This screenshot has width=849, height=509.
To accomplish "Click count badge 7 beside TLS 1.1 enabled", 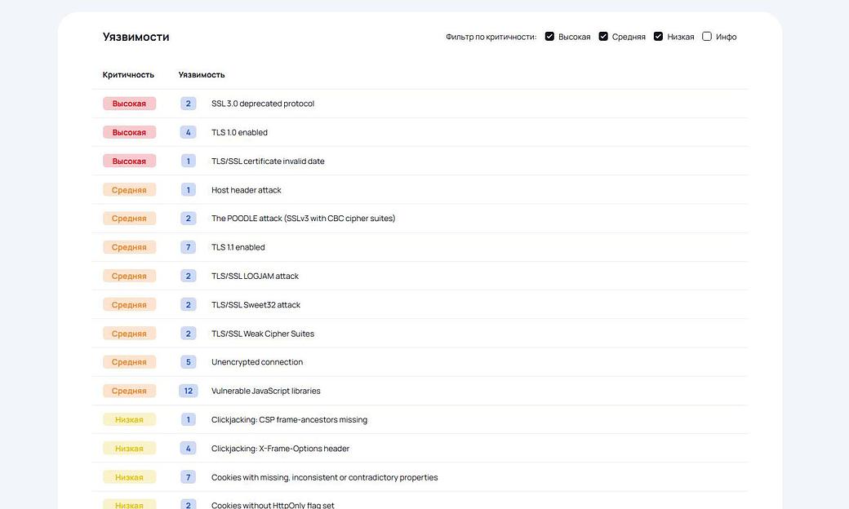I will pyautogui.click(x=189, y=247).
